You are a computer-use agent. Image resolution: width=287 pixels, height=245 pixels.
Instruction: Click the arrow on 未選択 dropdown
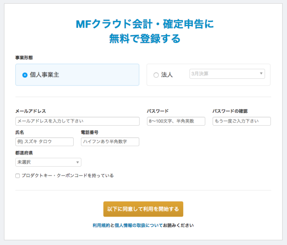(78, 162)
